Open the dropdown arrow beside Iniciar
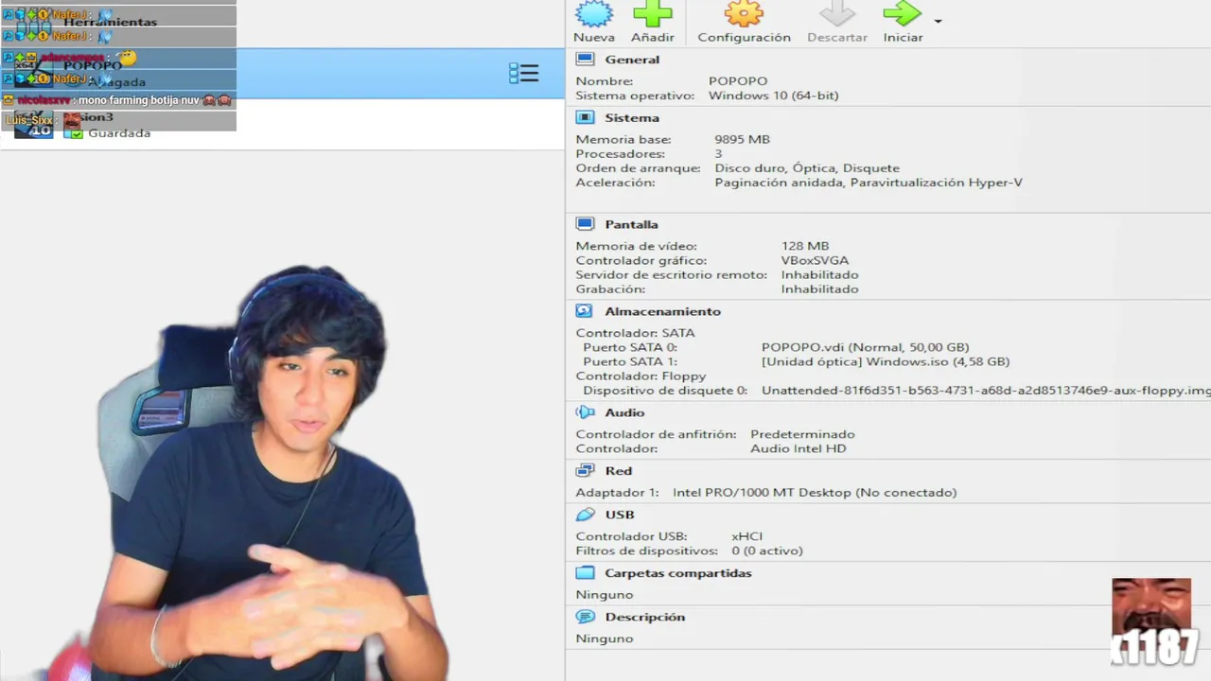 point(938,21)
